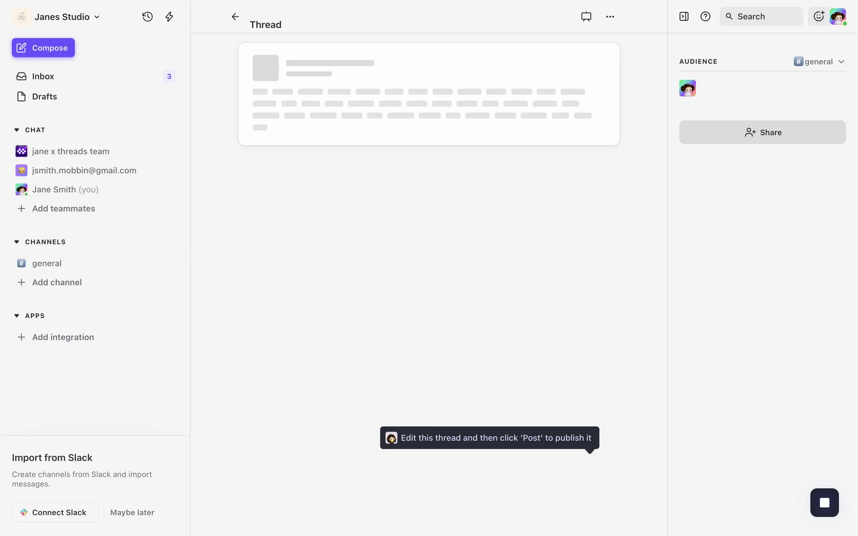Open the help question mark icon
Screen dimensions: 858x536
[x=705, y=17]
